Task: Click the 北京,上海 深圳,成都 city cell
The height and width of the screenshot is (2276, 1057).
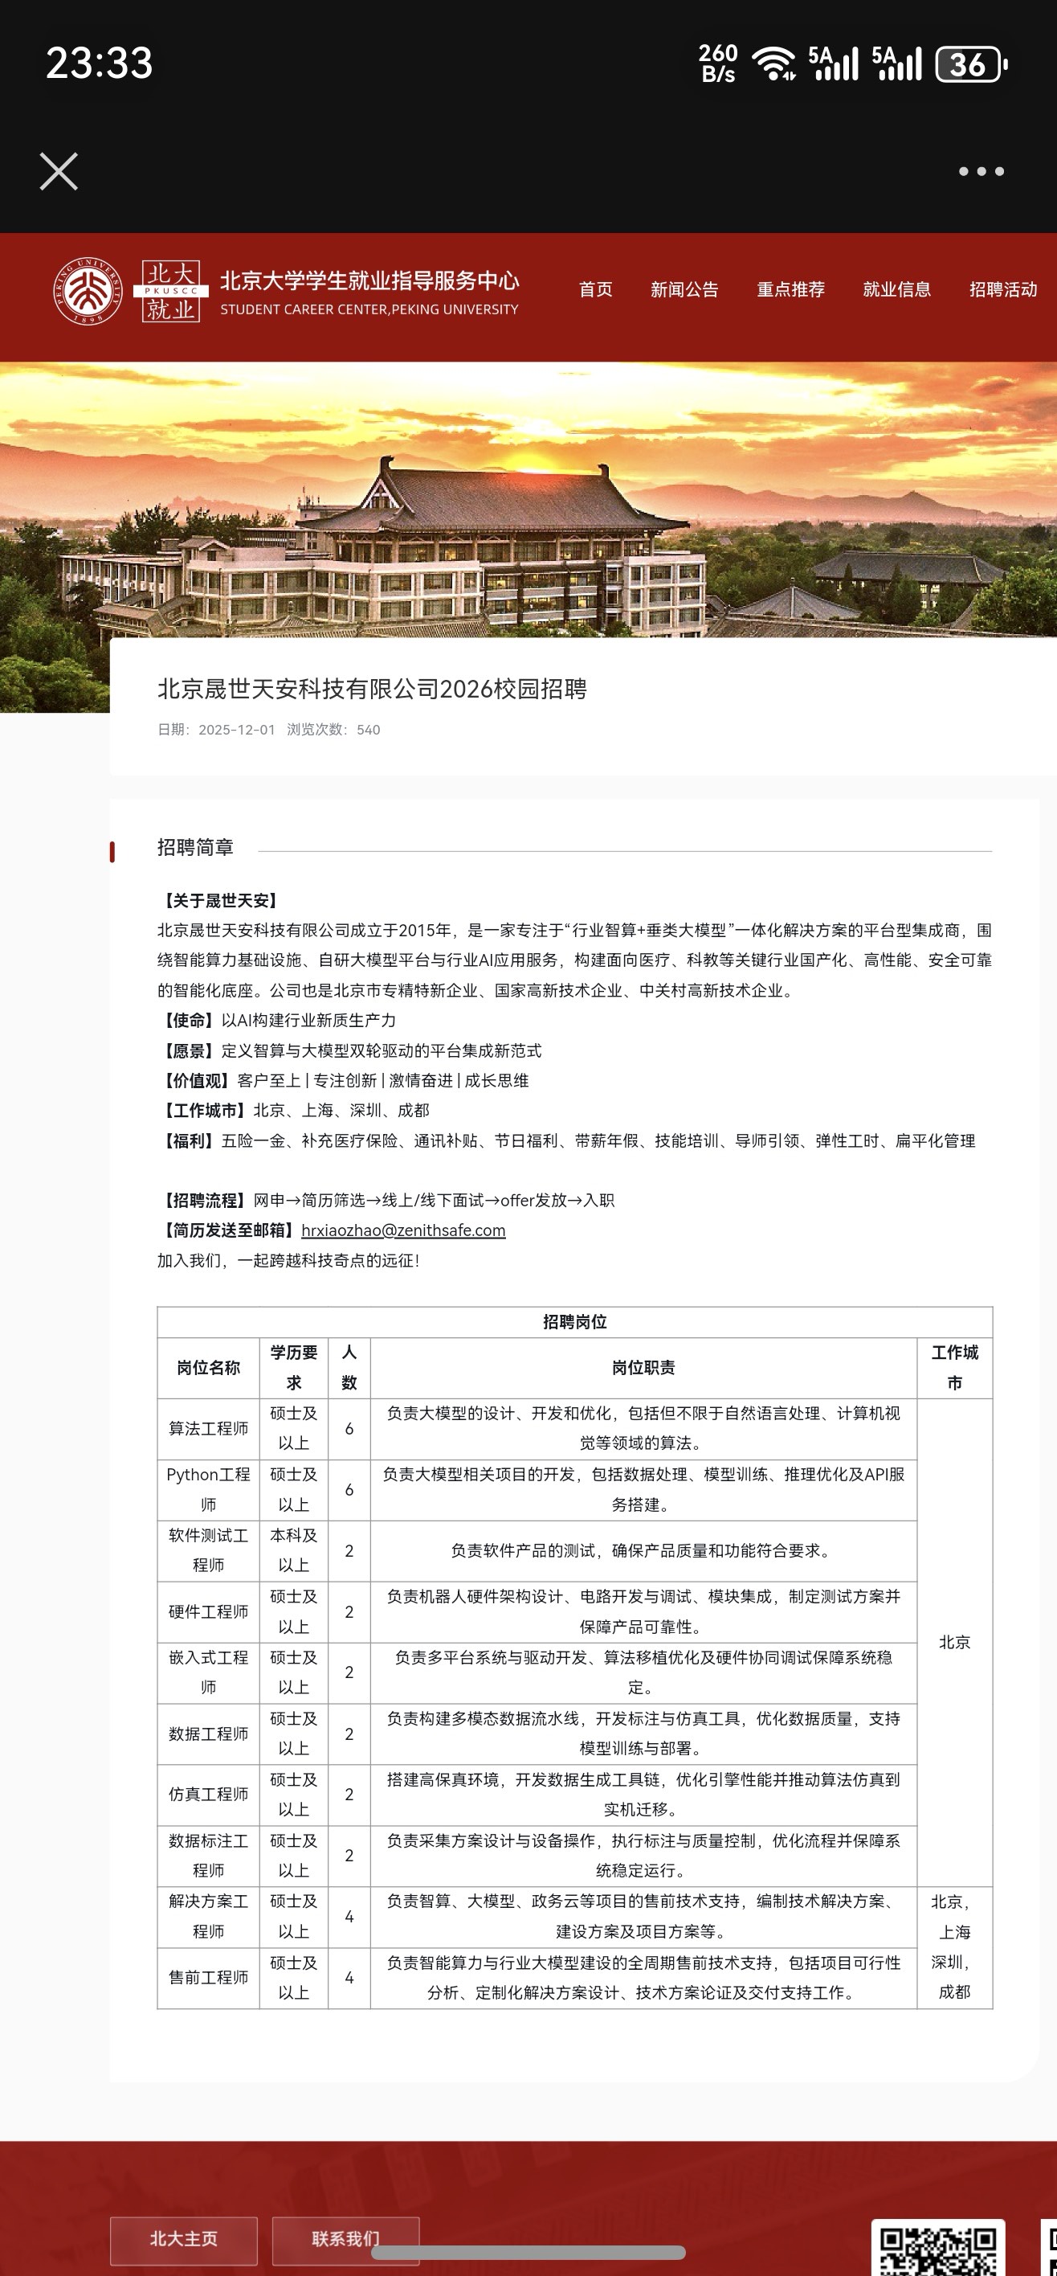Action: (x=954, y=1947)
